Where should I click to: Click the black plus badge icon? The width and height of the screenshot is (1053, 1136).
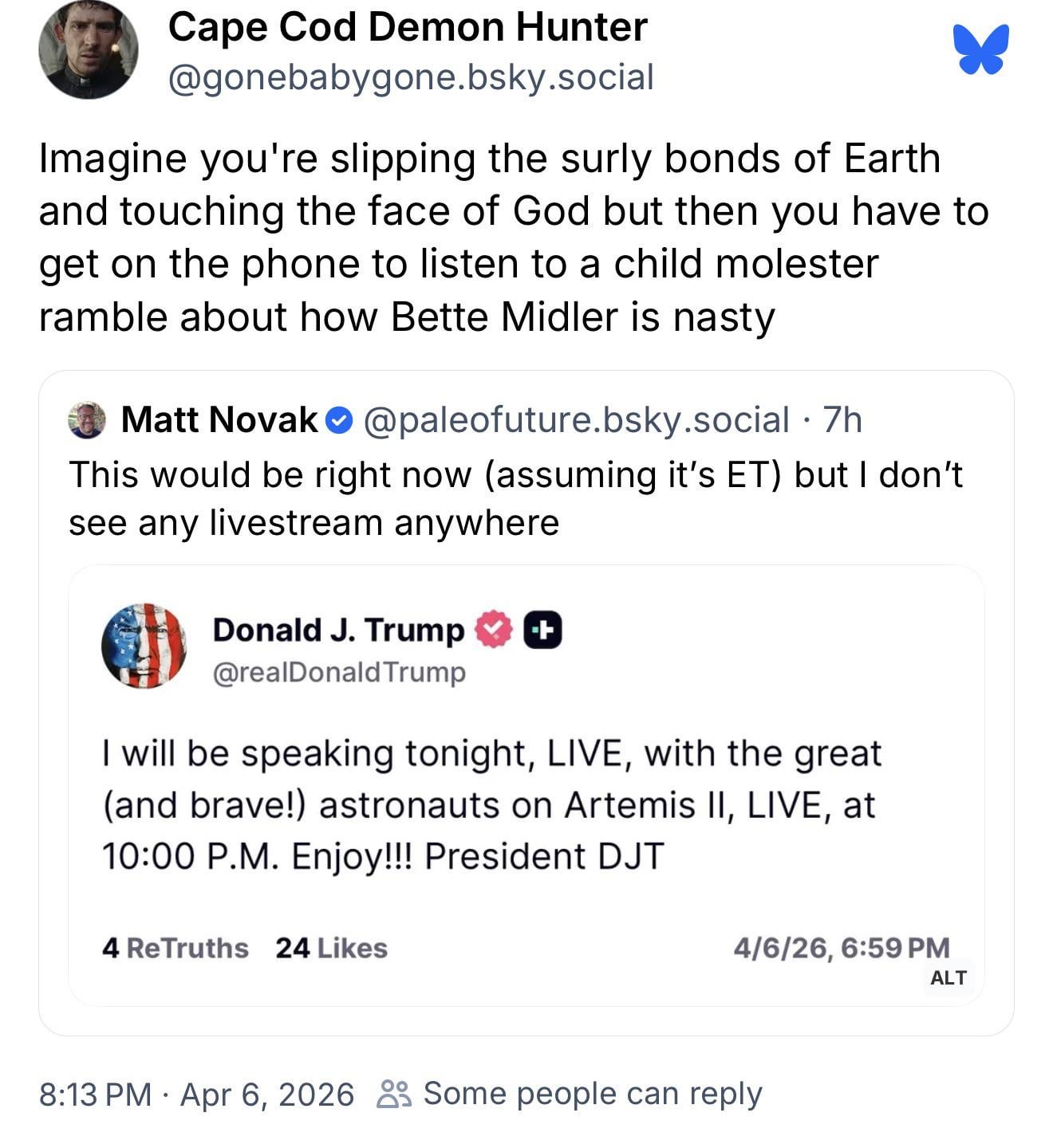(542, 630)
